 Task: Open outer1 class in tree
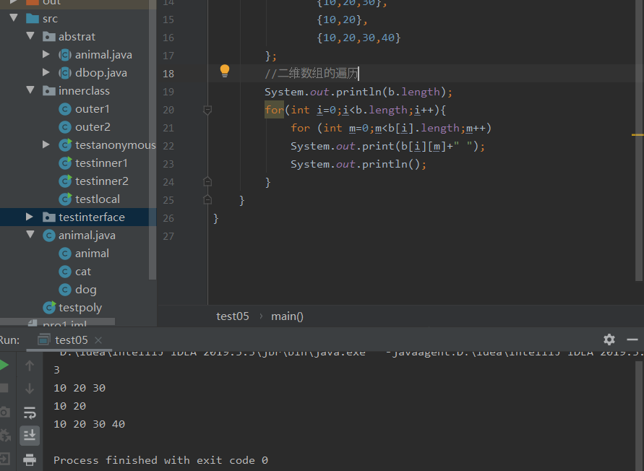coord(93,109)
